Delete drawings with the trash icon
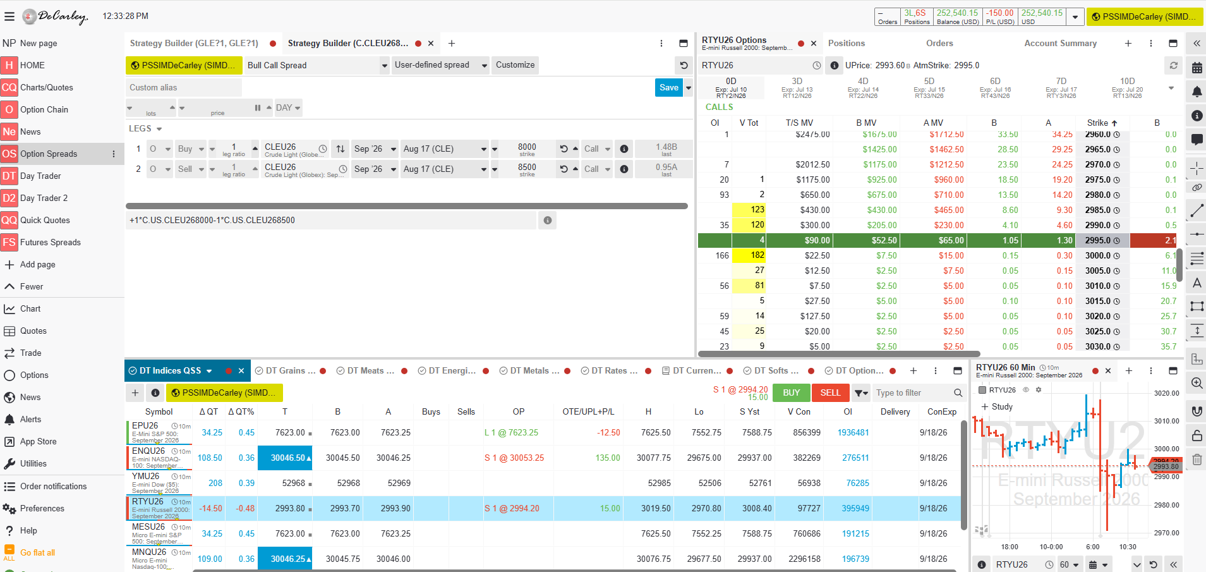The image size is (1206, 572). coord(1197,459)
